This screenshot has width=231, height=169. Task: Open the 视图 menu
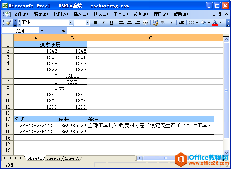coord(61,14)
